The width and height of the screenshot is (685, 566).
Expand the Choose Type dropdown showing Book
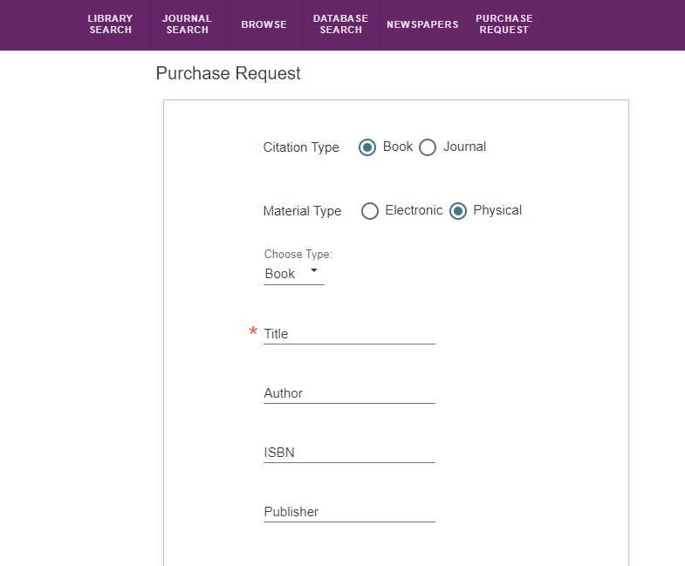coord(293,274)
